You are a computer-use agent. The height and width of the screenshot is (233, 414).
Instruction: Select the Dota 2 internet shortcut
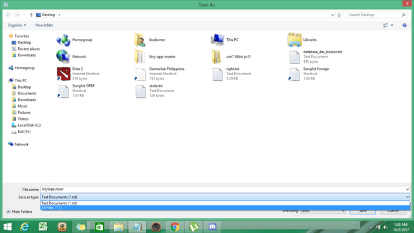pyautogui.click(x=78, y=74)
